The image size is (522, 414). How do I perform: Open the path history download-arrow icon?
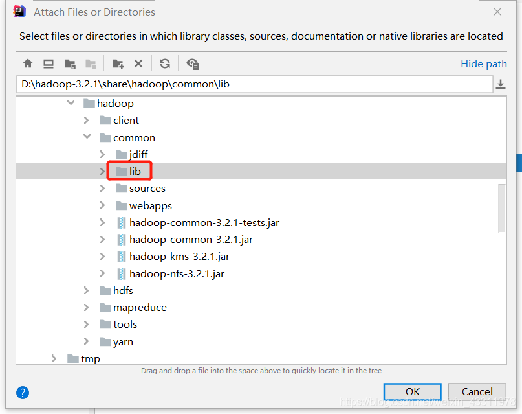501,84
